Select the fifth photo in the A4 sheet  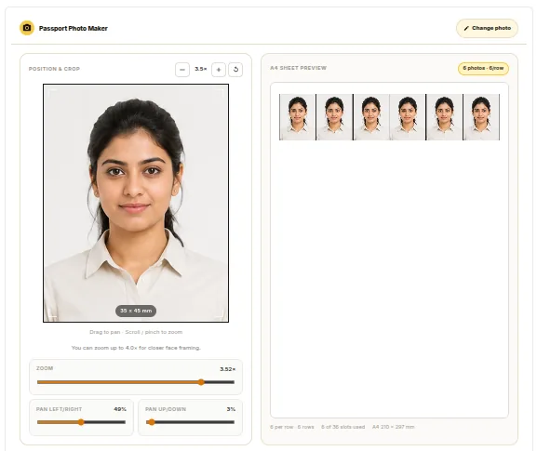444,117
